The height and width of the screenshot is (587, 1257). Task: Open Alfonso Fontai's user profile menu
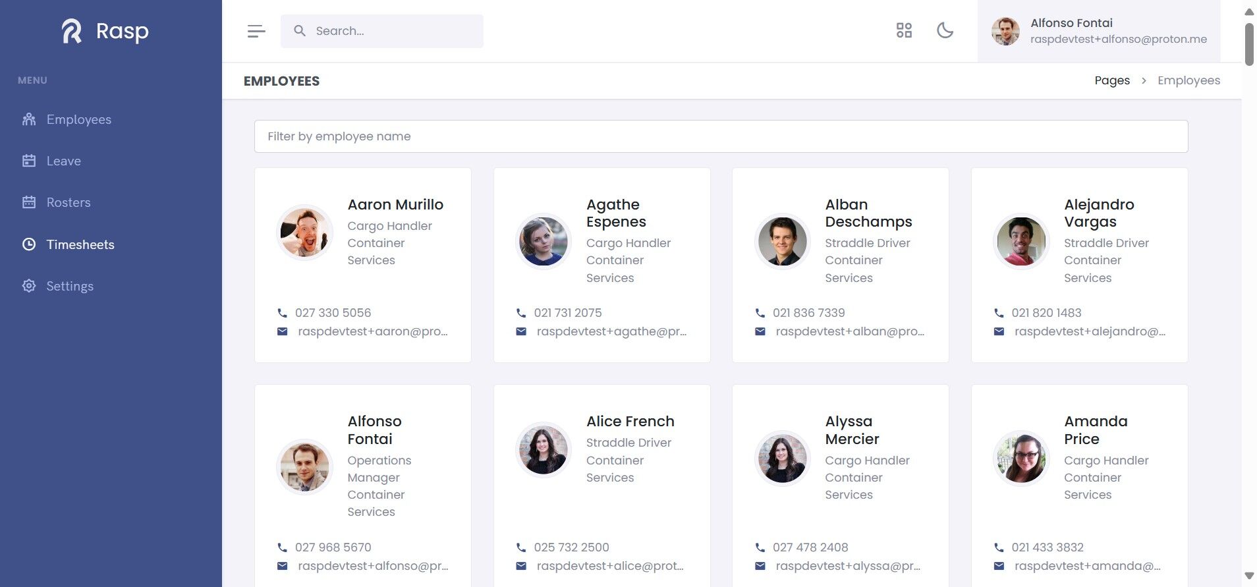point(1098,31)
